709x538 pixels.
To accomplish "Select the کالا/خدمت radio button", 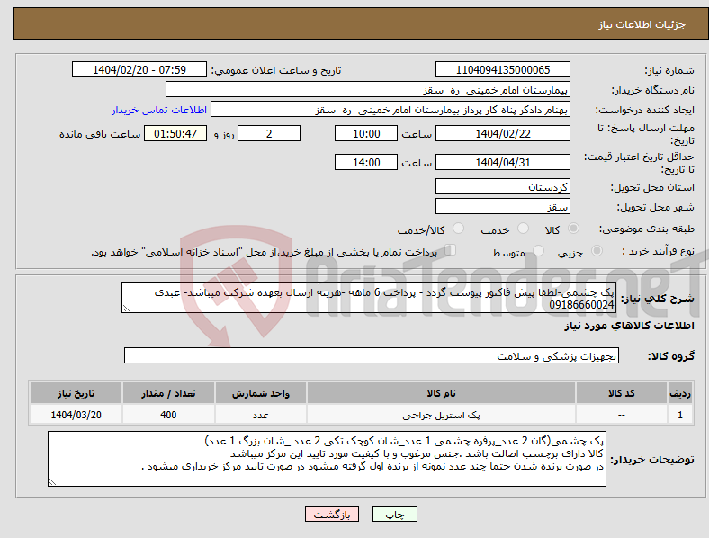I will pos(458,229).
